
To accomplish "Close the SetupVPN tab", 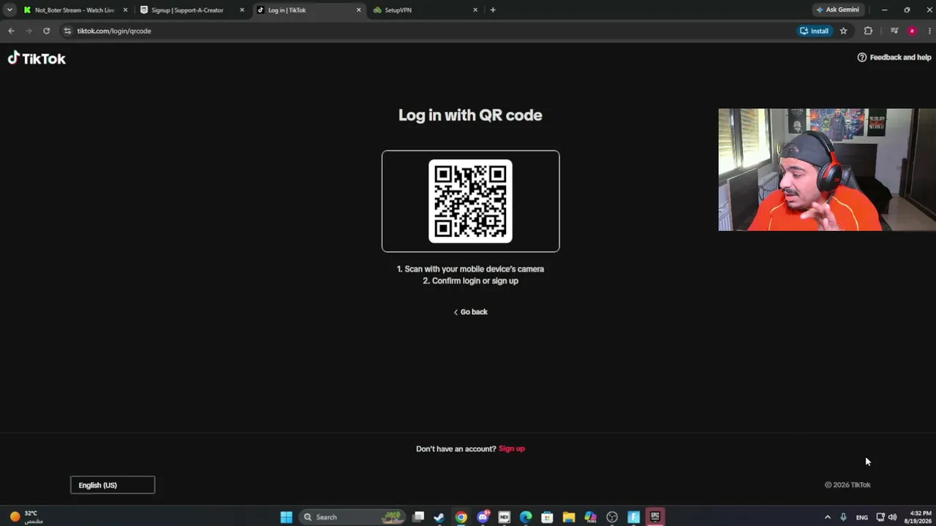I will pyautogui.click(x=475, y=10).
